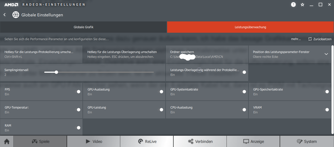Go to the home icon
This screenshot has width=334, height=147.
coord(7,141)
